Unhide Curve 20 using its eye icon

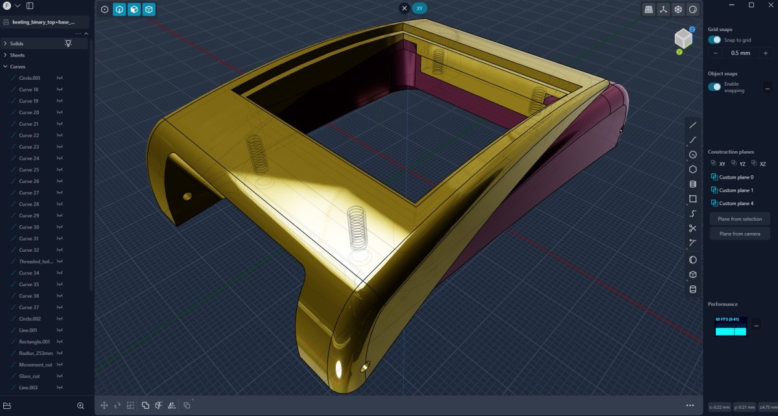[x=60, y=113]
